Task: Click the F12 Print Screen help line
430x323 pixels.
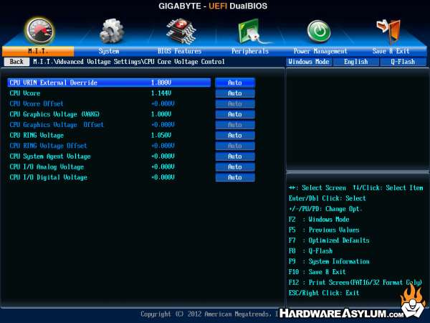Action: [x=355, y=283]
